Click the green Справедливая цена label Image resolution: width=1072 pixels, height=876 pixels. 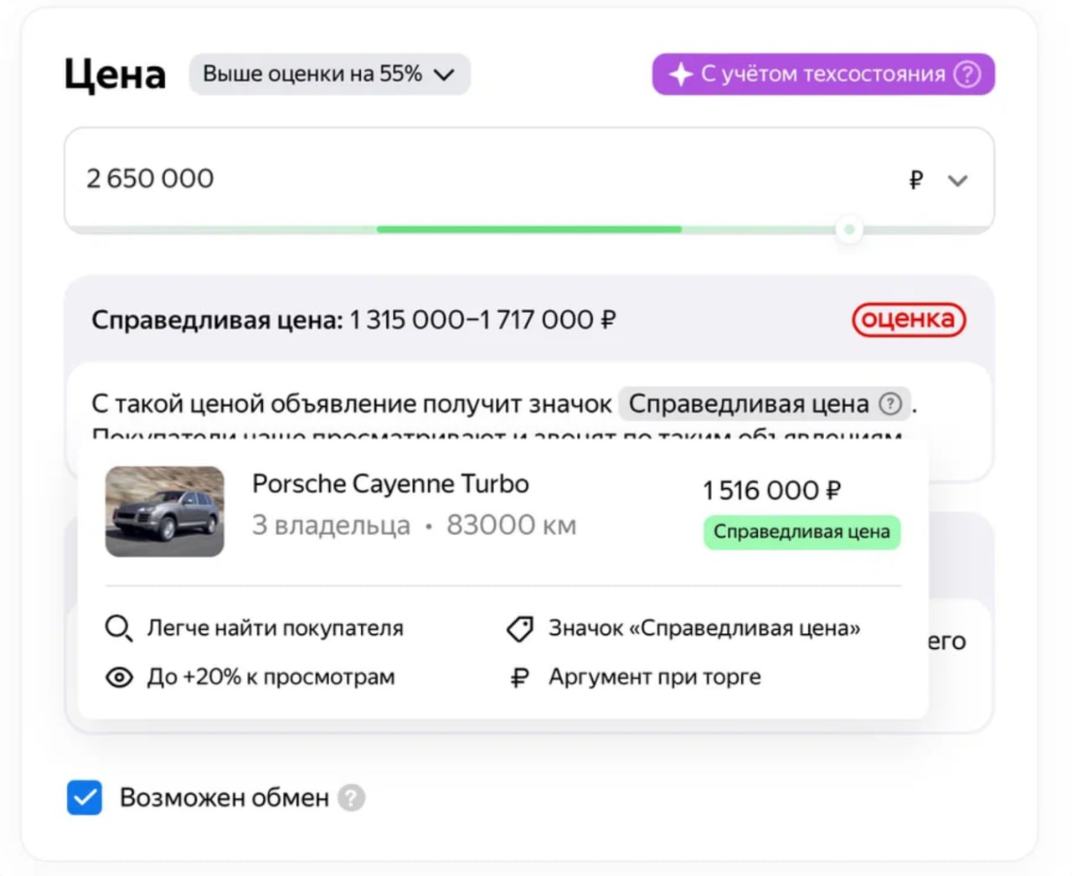(x=801, y=533)
